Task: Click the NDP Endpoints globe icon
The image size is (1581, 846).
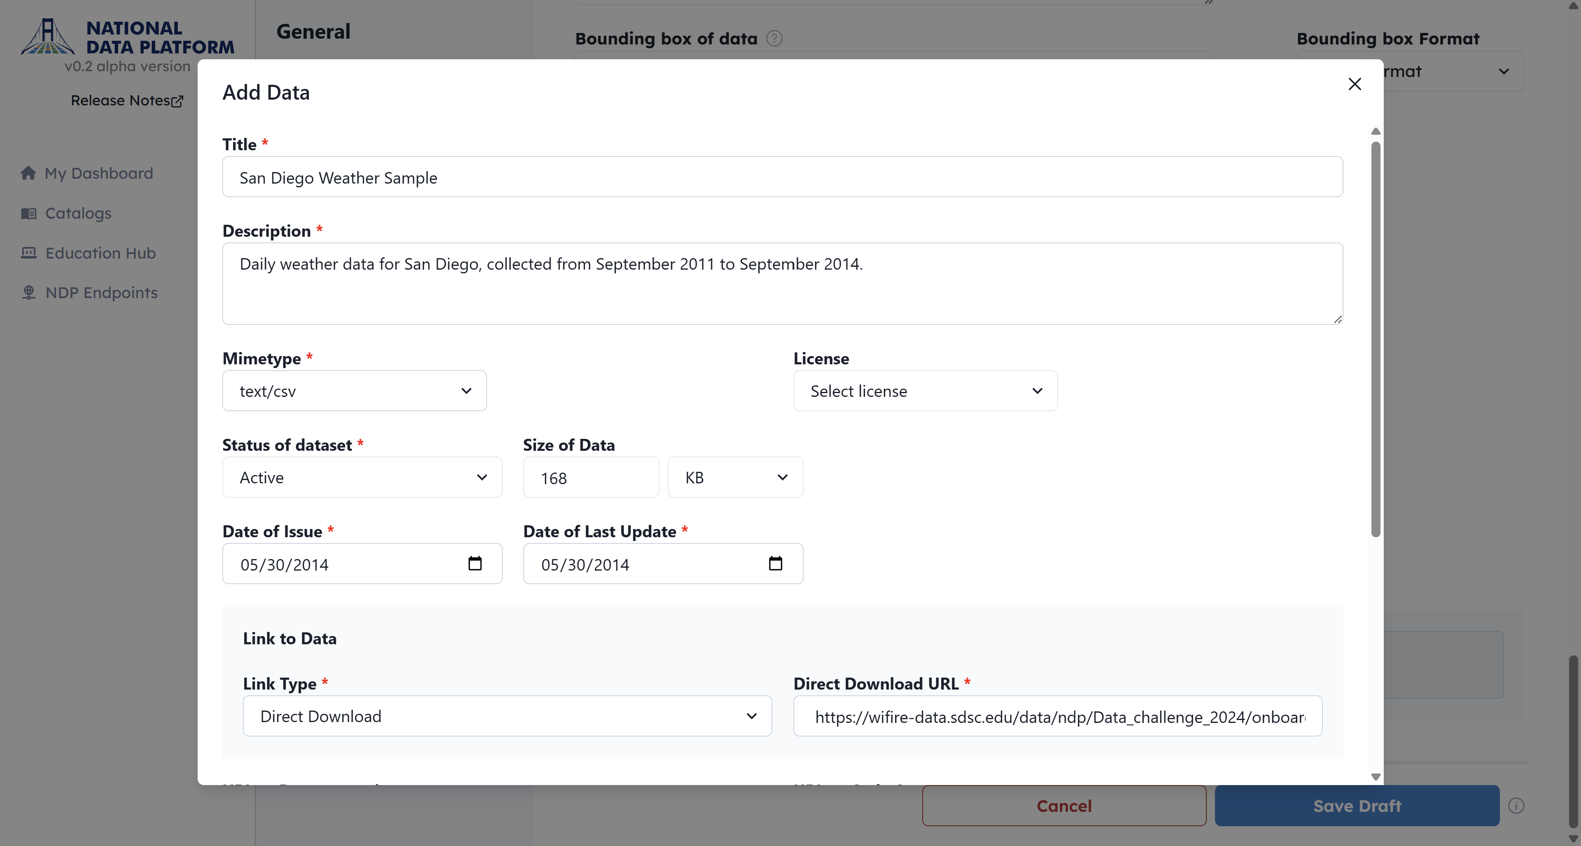Action: pos(29,293)
